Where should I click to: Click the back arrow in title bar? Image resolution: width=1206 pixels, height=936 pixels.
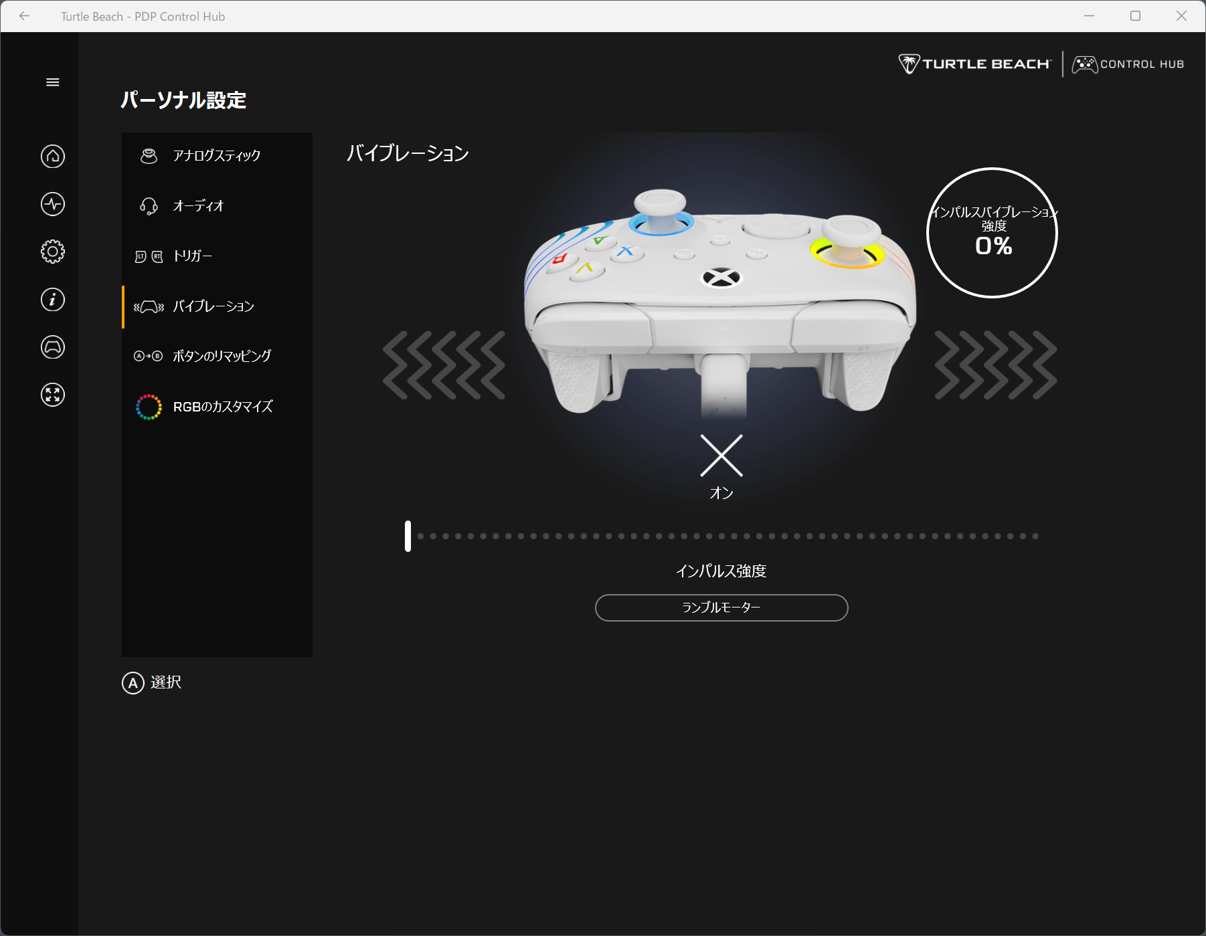(25, 16)
